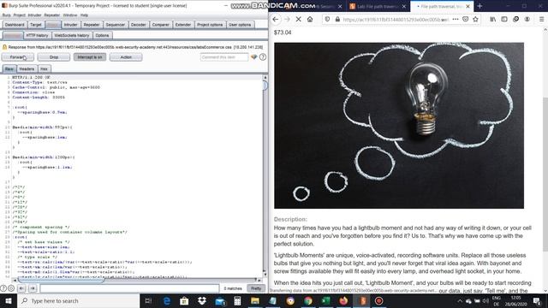Image resolution: width=548 pixels, height=308 pixels.
Task: Open the Project options tab
Action: point(210,25)
